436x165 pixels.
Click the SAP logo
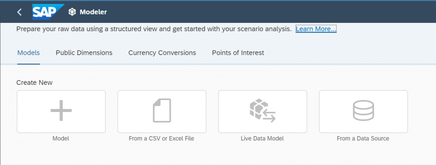tap(48, 12)
